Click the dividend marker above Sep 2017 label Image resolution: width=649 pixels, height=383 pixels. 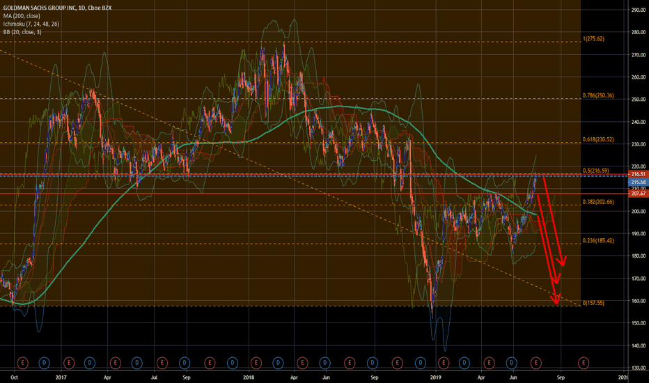click(185, 363)
